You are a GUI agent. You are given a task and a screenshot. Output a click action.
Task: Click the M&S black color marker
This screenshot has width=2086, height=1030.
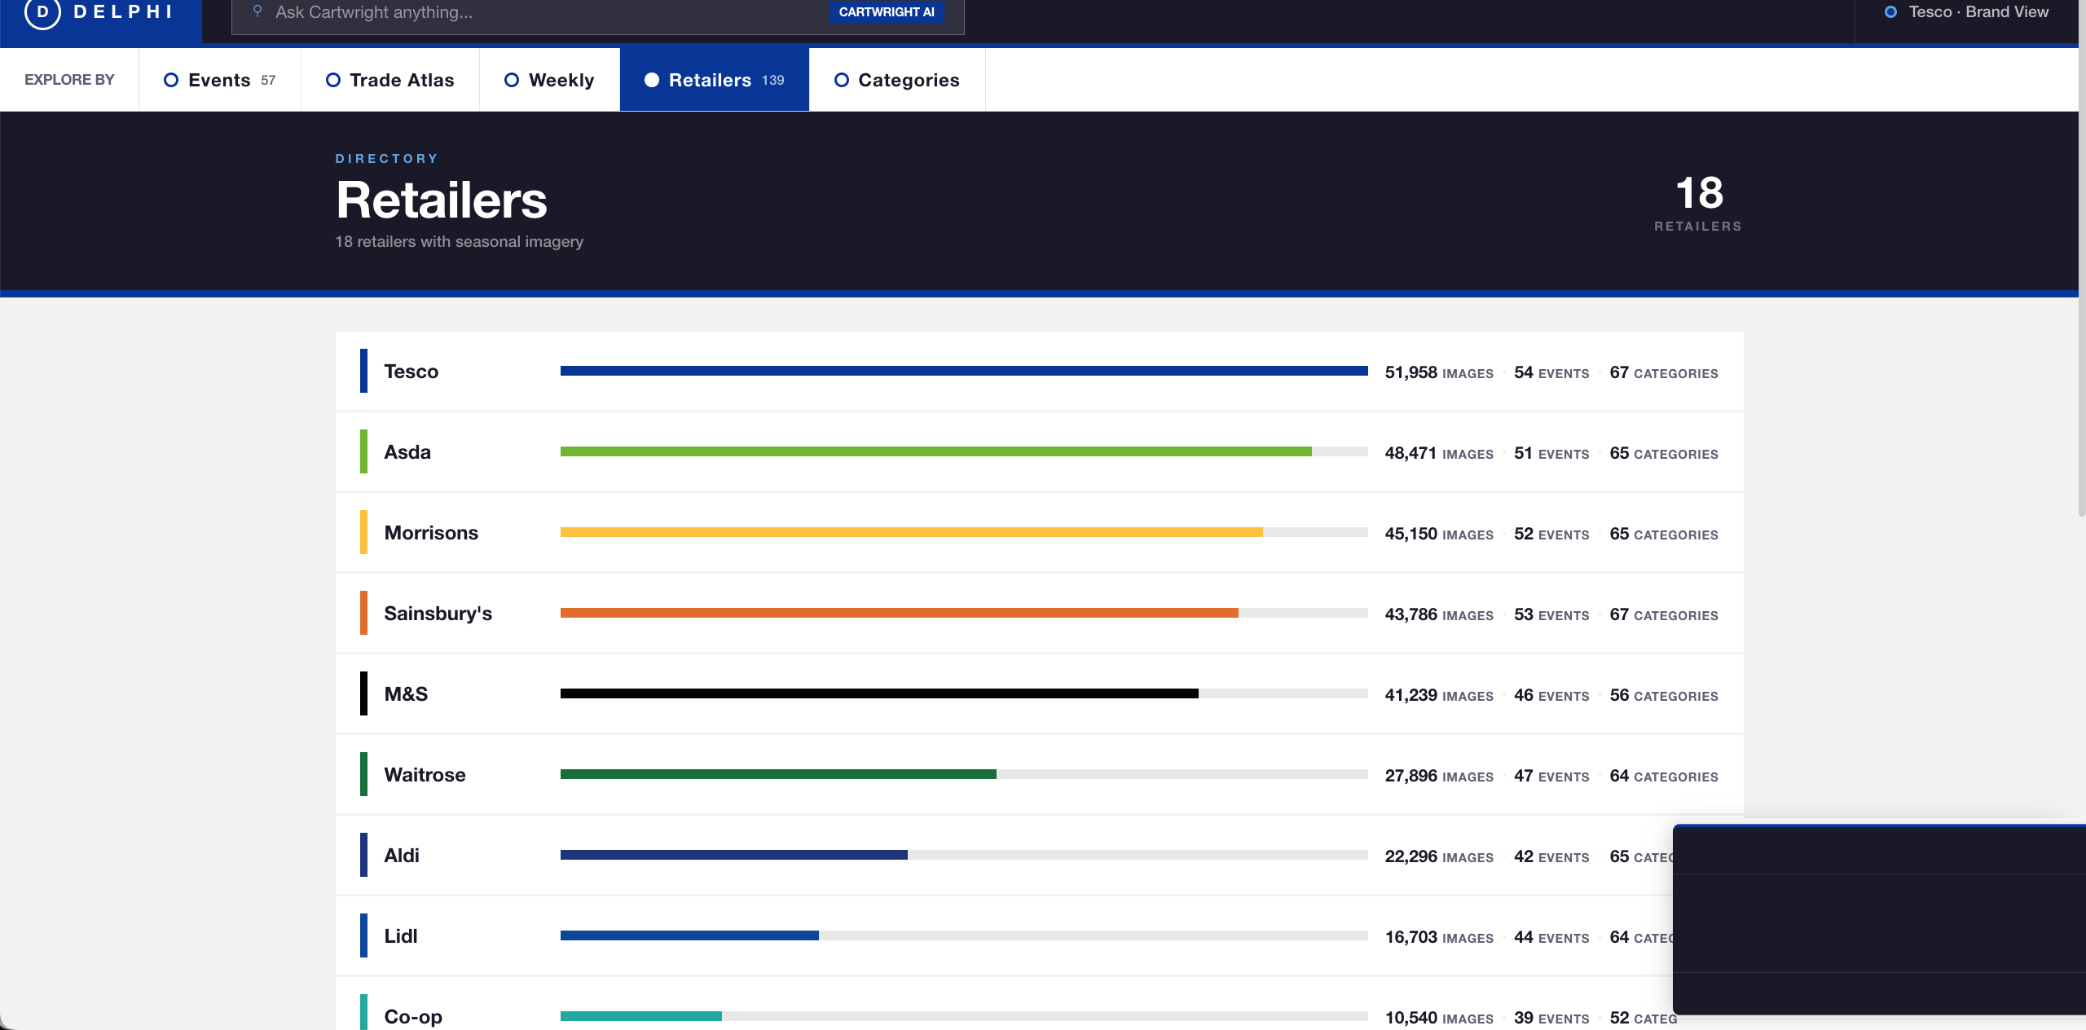363,693
